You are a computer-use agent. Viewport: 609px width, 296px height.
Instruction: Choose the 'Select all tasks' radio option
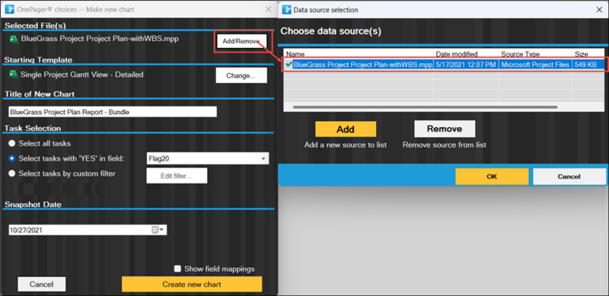click(x=12, y=143)
